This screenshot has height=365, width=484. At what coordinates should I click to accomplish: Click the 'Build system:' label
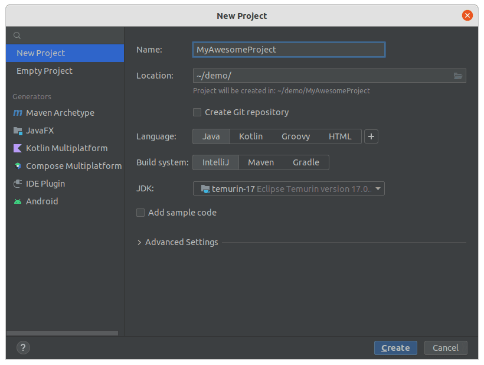coord(162,162)
